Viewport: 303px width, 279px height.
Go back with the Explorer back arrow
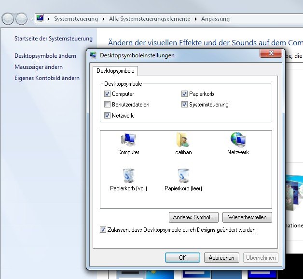(x=8, y=19)
